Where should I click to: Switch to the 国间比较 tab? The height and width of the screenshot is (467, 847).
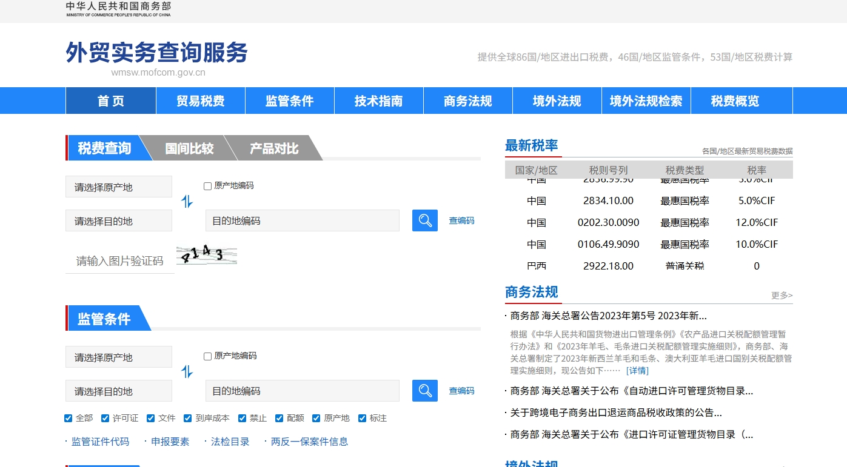click(189, 148)
